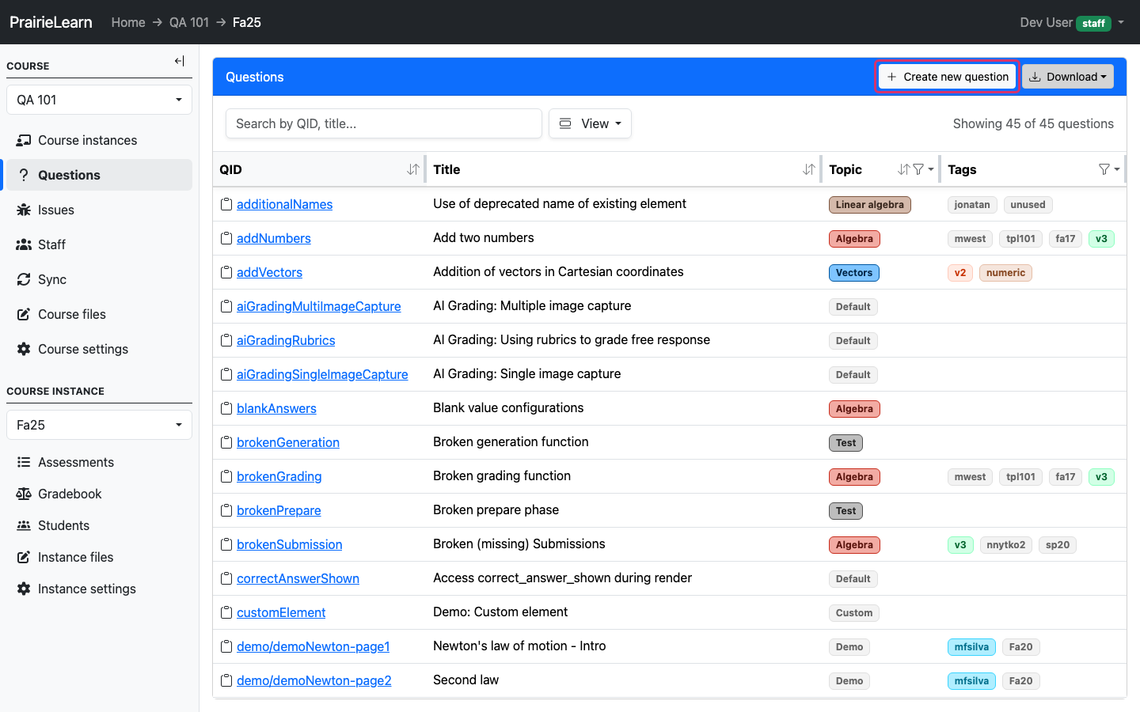The image size is (1140, 712).
Task: Copy QID icon beside brokenGrading
Action: pos(226,476)
